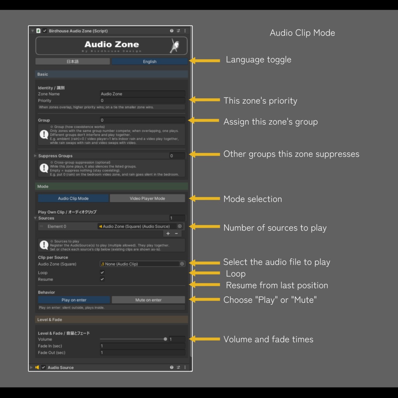Screen dimensions: 398x398
Task: Select Video Player Mode
Action: click(147, 199)
